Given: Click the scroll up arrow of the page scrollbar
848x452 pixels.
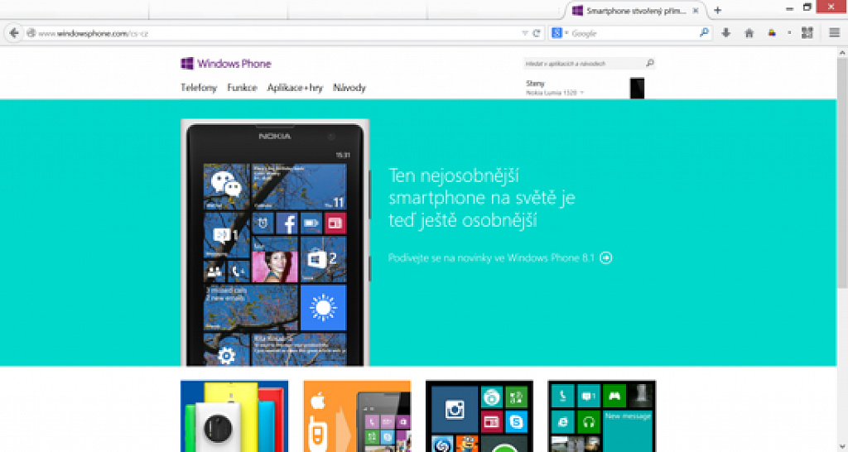Looking at the screenshot, I should (x=842, y=52).
